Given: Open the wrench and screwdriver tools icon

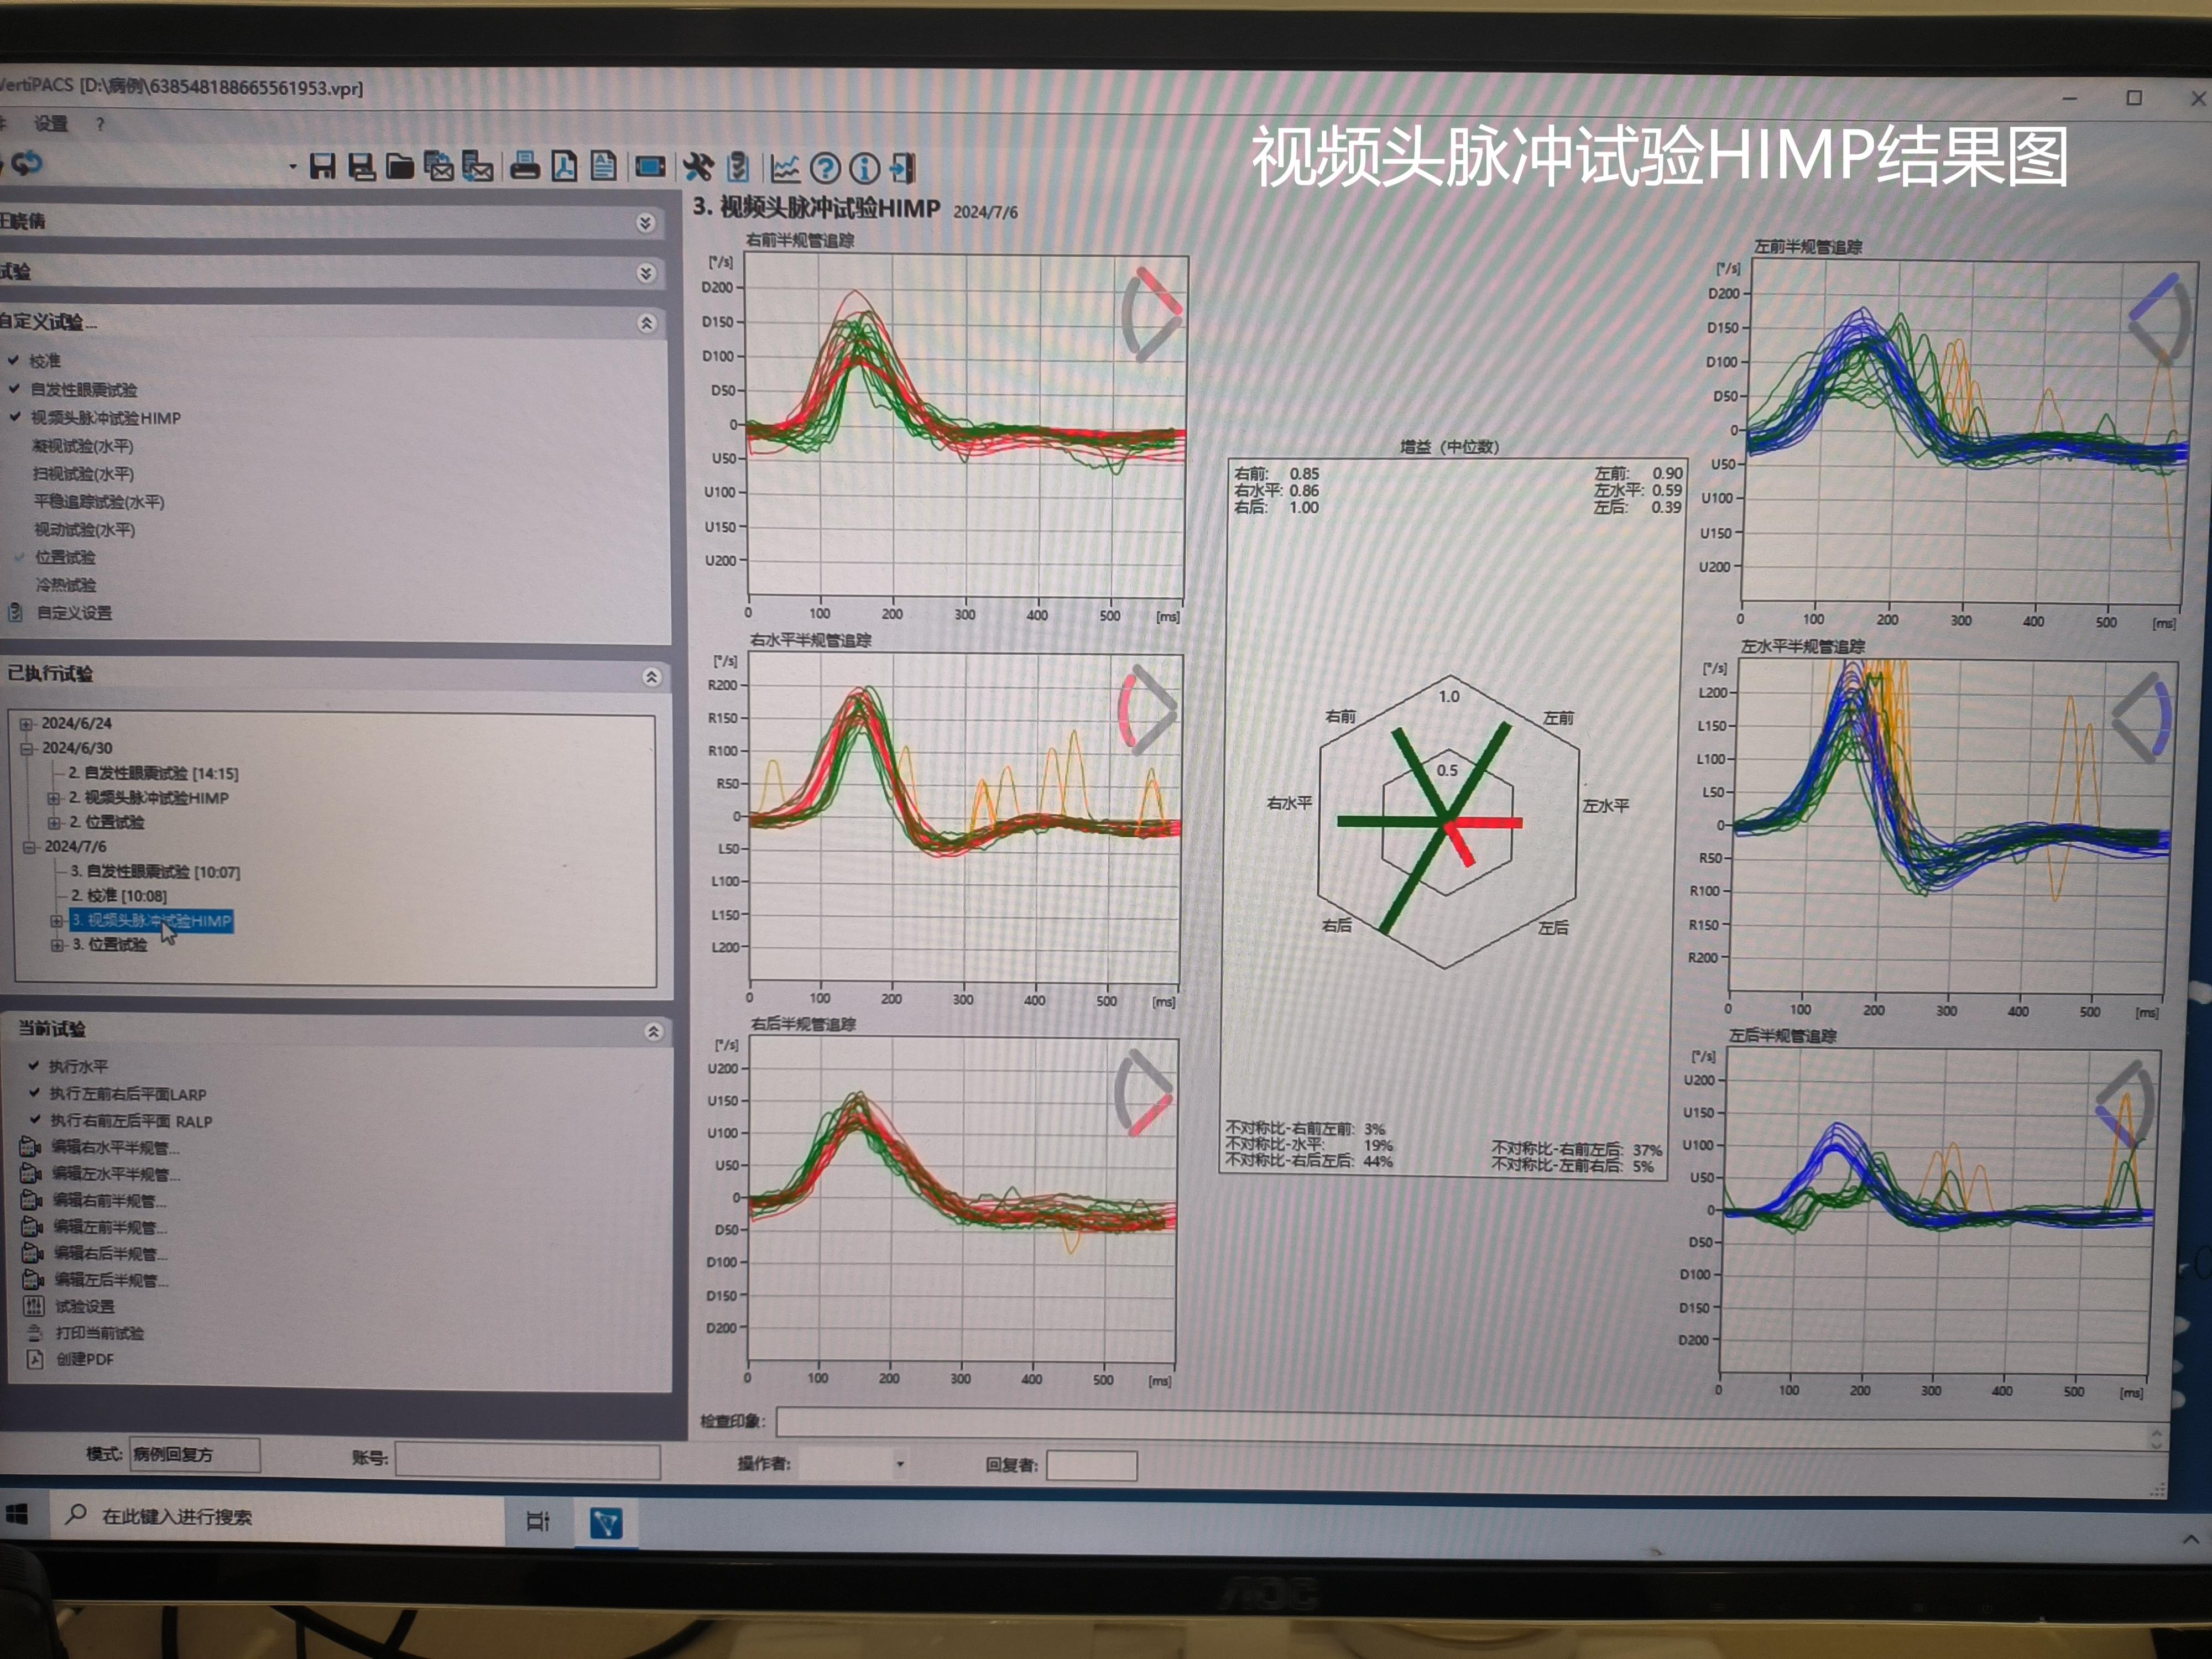Looking at the screenshot, I should (698, 167).
